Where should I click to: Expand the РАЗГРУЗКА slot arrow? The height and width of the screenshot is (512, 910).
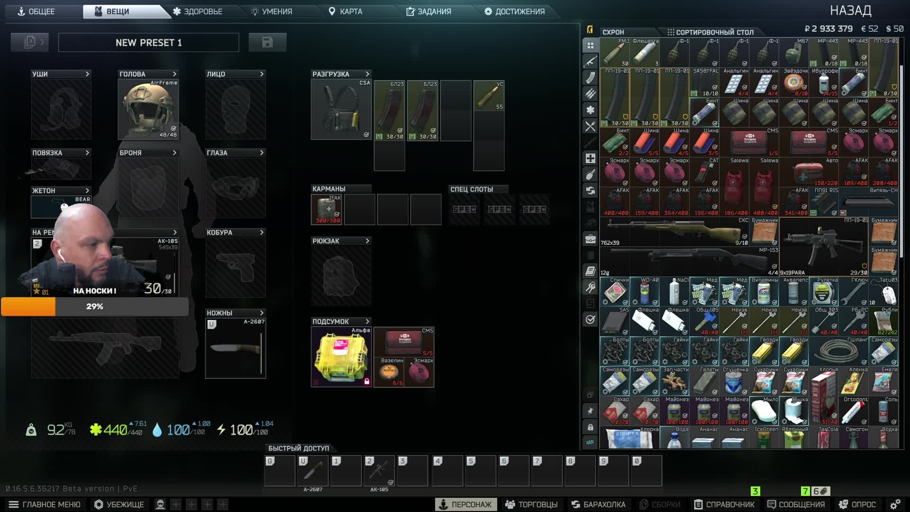click(367, 74)
